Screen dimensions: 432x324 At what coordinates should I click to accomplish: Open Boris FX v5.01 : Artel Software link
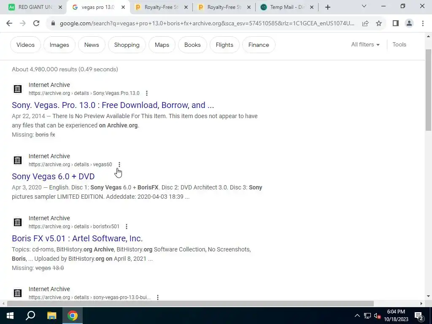(77, 238)
